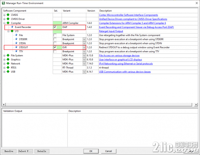Screen dimensions: 200x155
Task: Click the File System green diamond icon
Action: point(8,55)
